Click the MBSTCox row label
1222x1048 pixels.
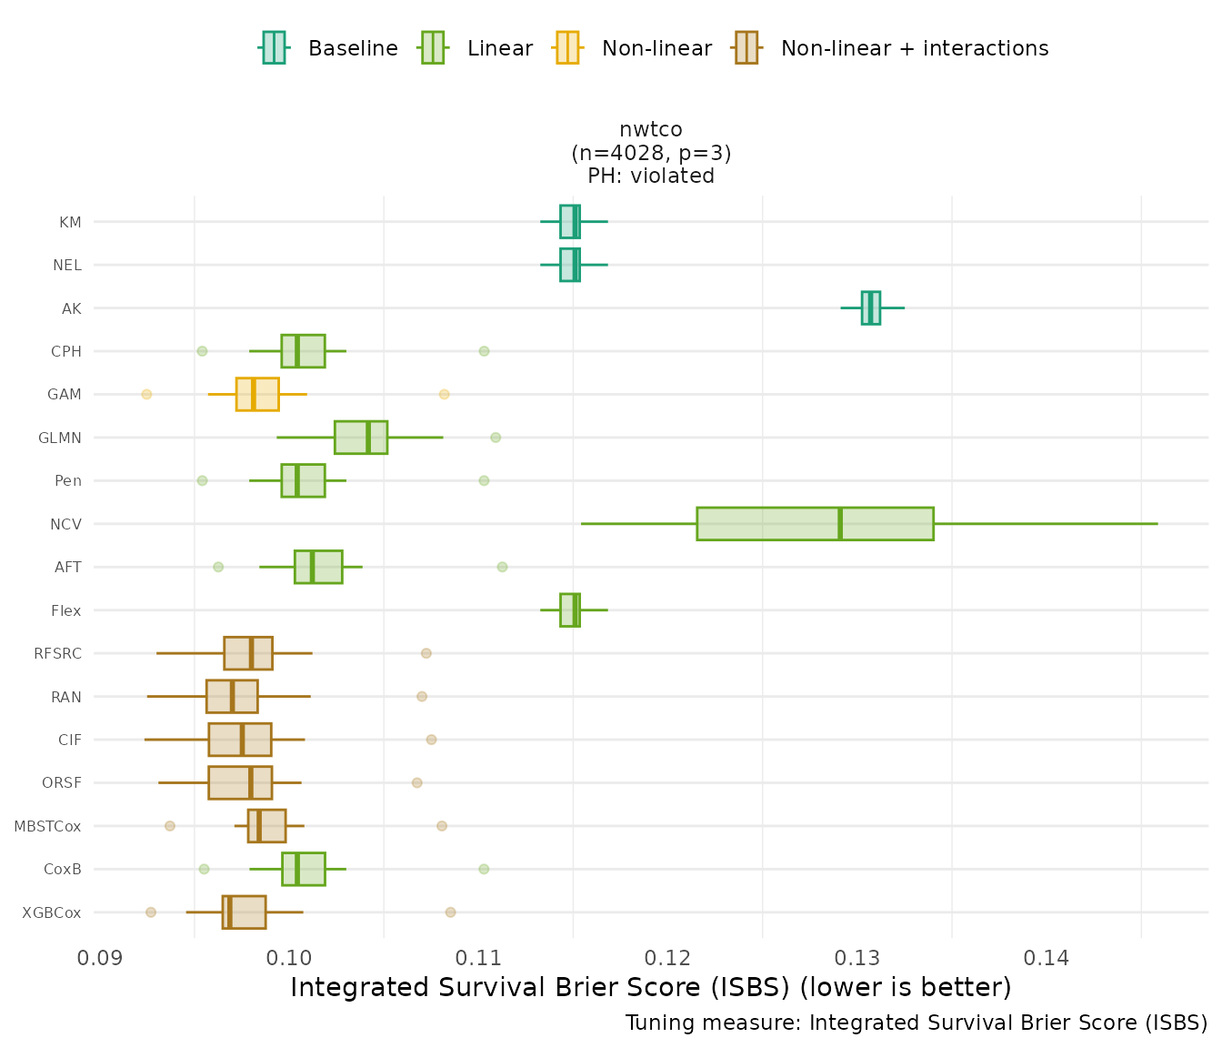[x=47, y=827]
